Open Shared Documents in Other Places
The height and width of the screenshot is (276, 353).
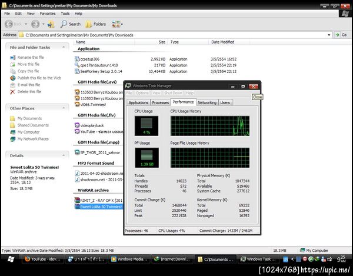pos(33,125)
